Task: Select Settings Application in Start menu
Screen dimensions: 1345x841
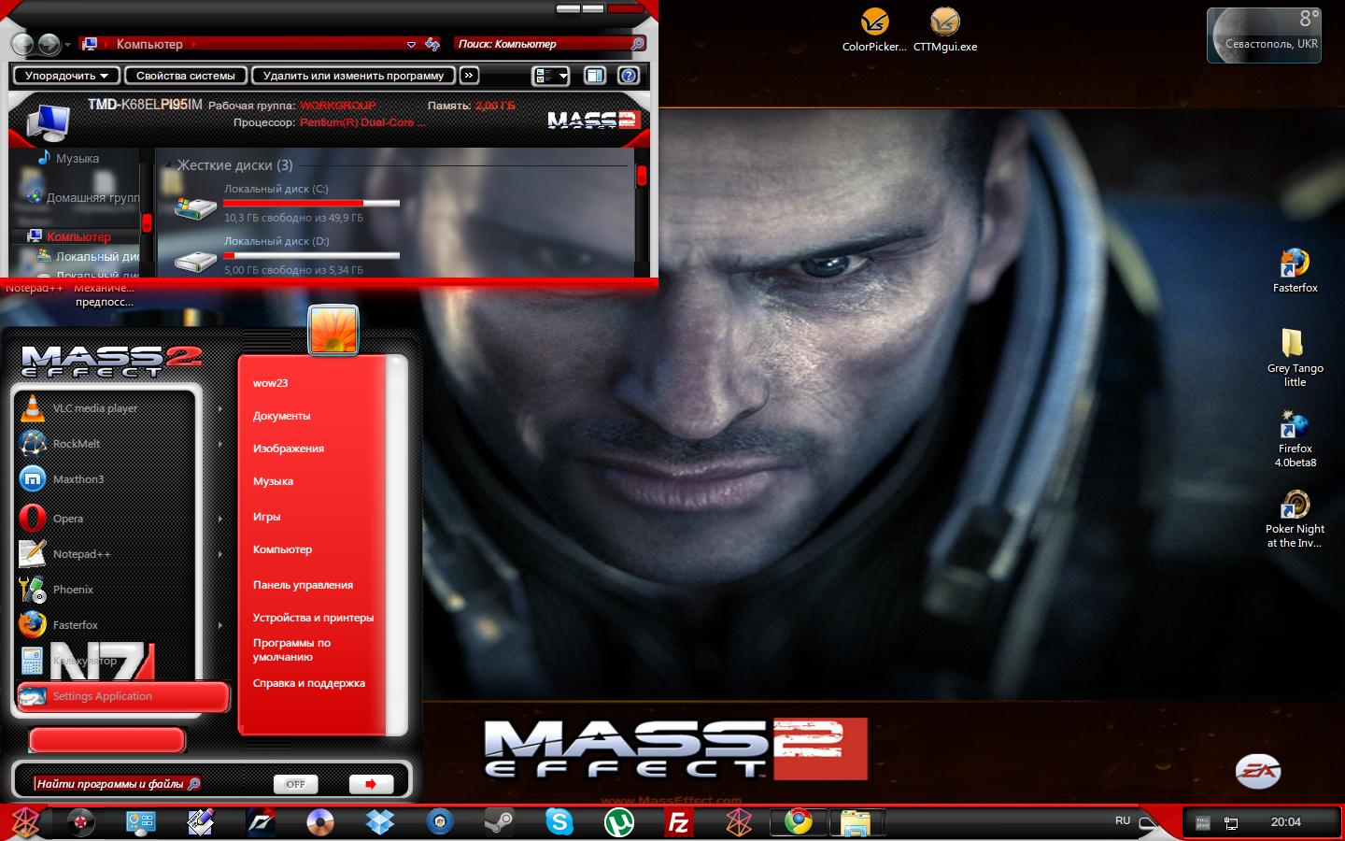Action: [x=122, y=696]
